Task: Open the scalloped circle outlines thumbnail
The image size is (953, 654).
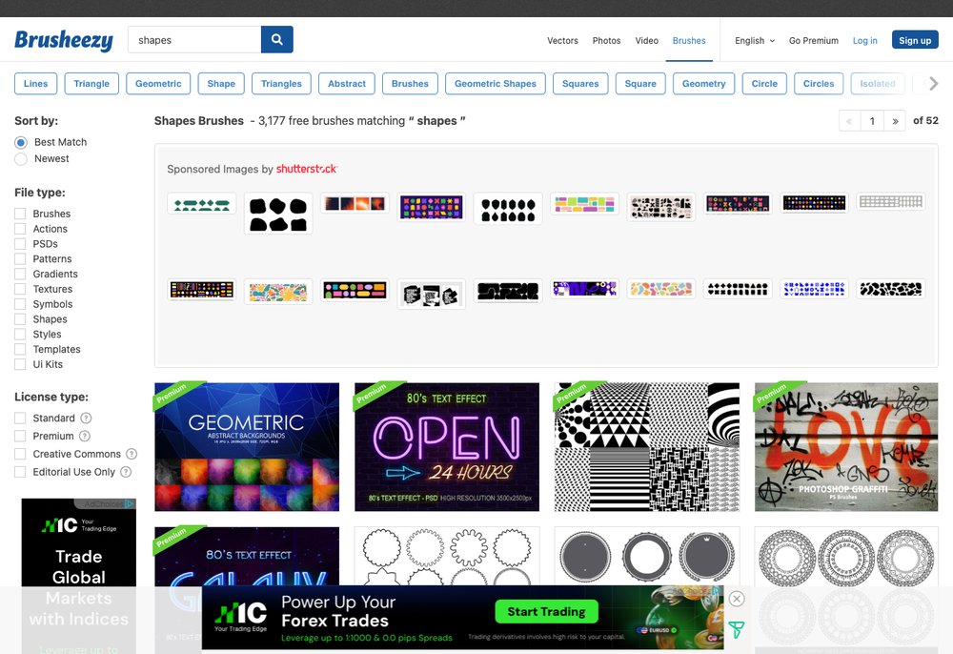Action: click(447, 556)
